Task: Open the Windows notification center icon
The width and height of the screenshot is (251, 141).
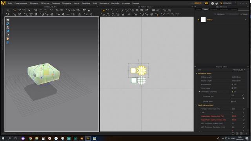Action: click(247, 138)
